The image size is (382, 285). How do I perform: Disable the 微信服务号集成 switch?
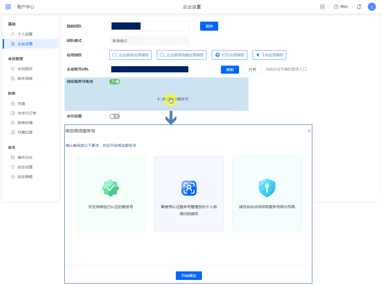(x=115, y=82)
